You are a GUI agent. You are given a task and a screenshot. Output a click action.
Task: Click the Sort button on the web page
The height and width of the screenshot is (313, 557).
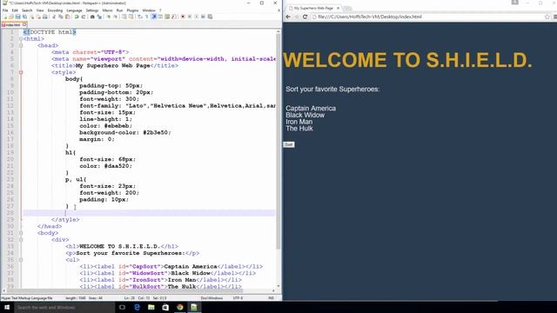pyautogui.click(x=289, y=144)
